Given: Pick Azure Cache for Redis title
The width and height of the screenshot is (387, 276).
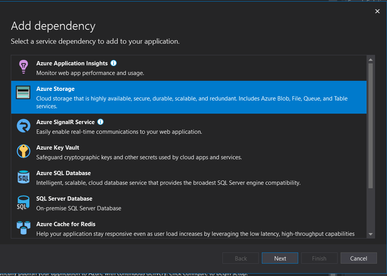Looking at the screenshot, I should coord(66,224).
